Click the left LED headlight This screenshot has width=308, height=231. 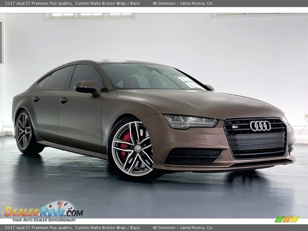tap(190, 122)
